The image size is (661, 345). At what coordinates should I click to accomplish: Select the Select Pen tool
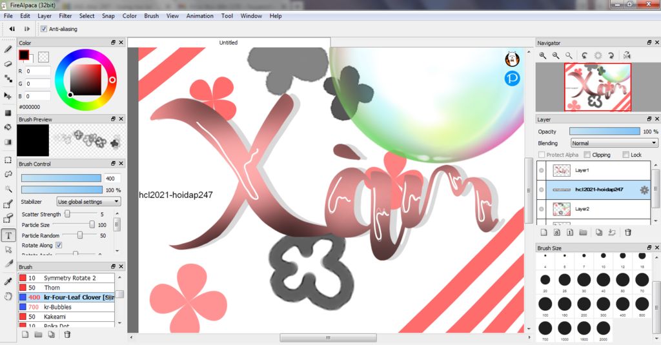(x=8, y=204)
